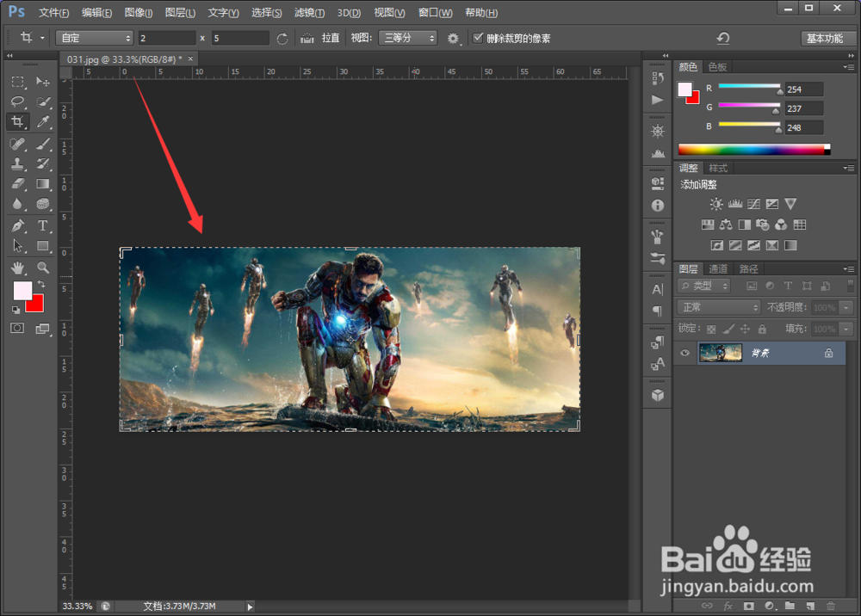The image size is (861, 616).
Task: Select the History Brush tool
Action: (43, 163)
